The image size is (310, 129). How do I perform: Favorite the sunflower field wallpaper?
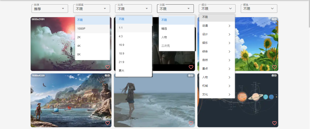pos(274,67)
